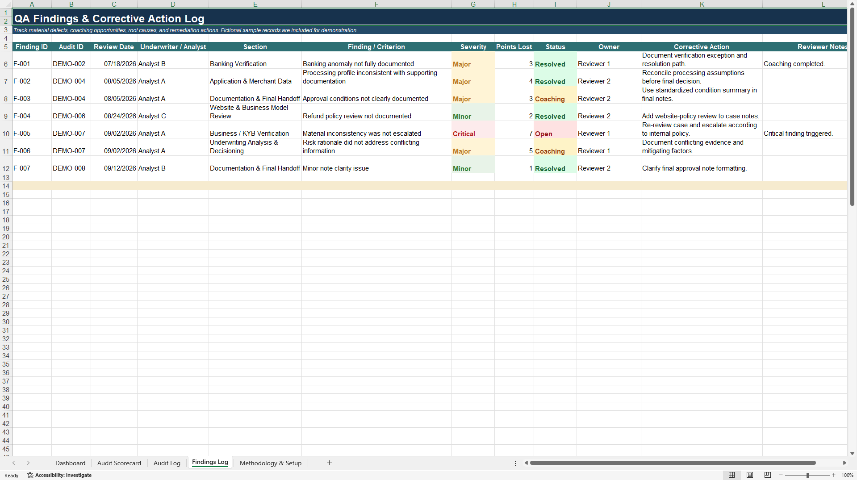The height and width of the screenshot is (480, 857).
Task: Click horizontal scrollbar right arrow
Action: point(844,463)
